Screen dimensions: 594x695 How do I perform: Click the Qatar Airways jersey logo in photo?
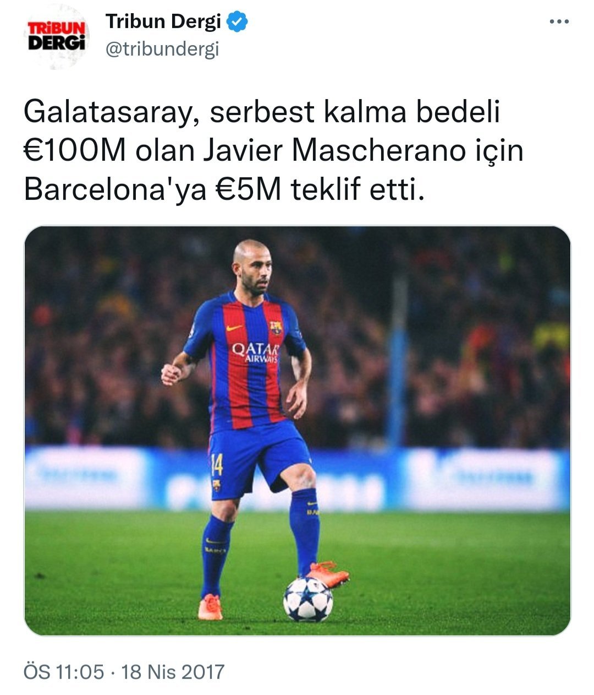click(x=255, y=352)
